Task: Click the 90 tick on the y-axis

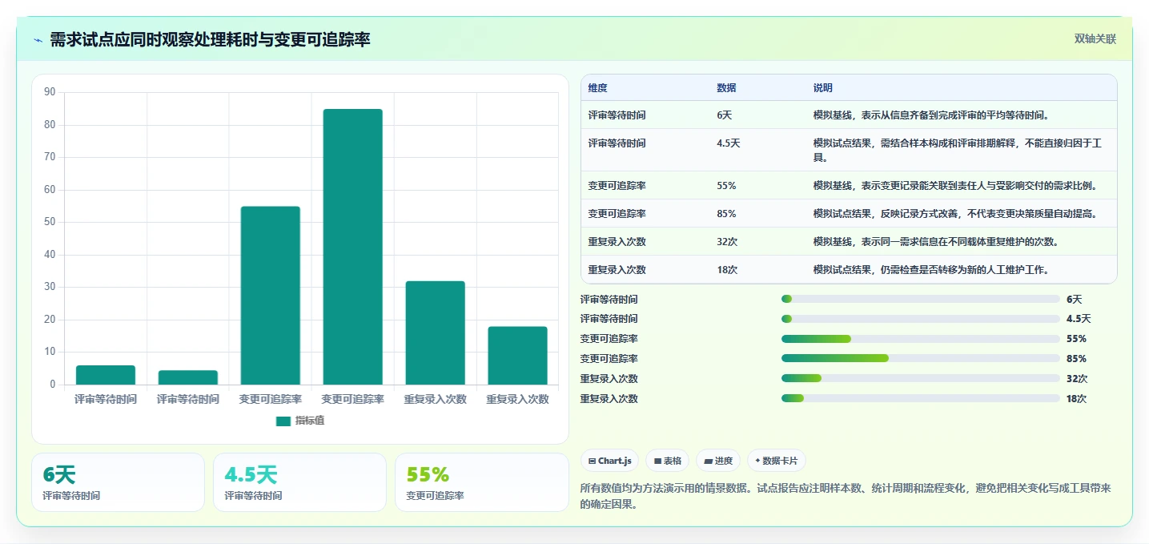Action: [x=50, y=92]
